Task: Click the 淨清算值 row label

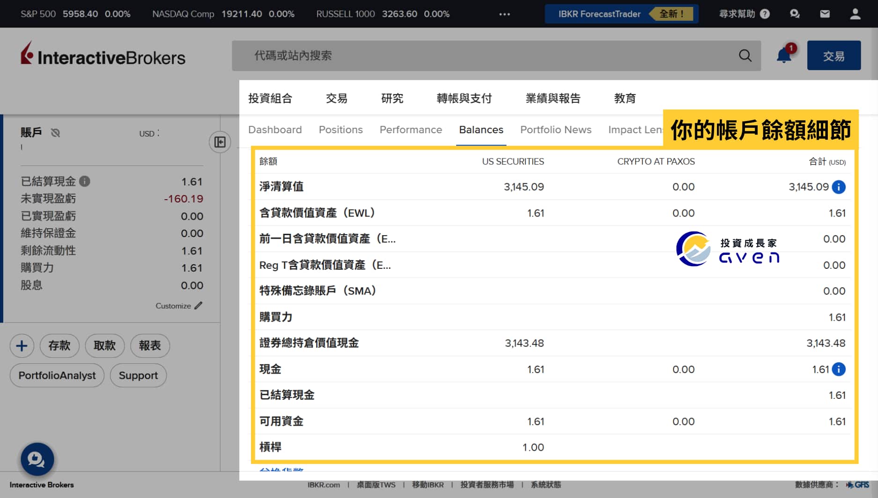Action: [281, 187]
